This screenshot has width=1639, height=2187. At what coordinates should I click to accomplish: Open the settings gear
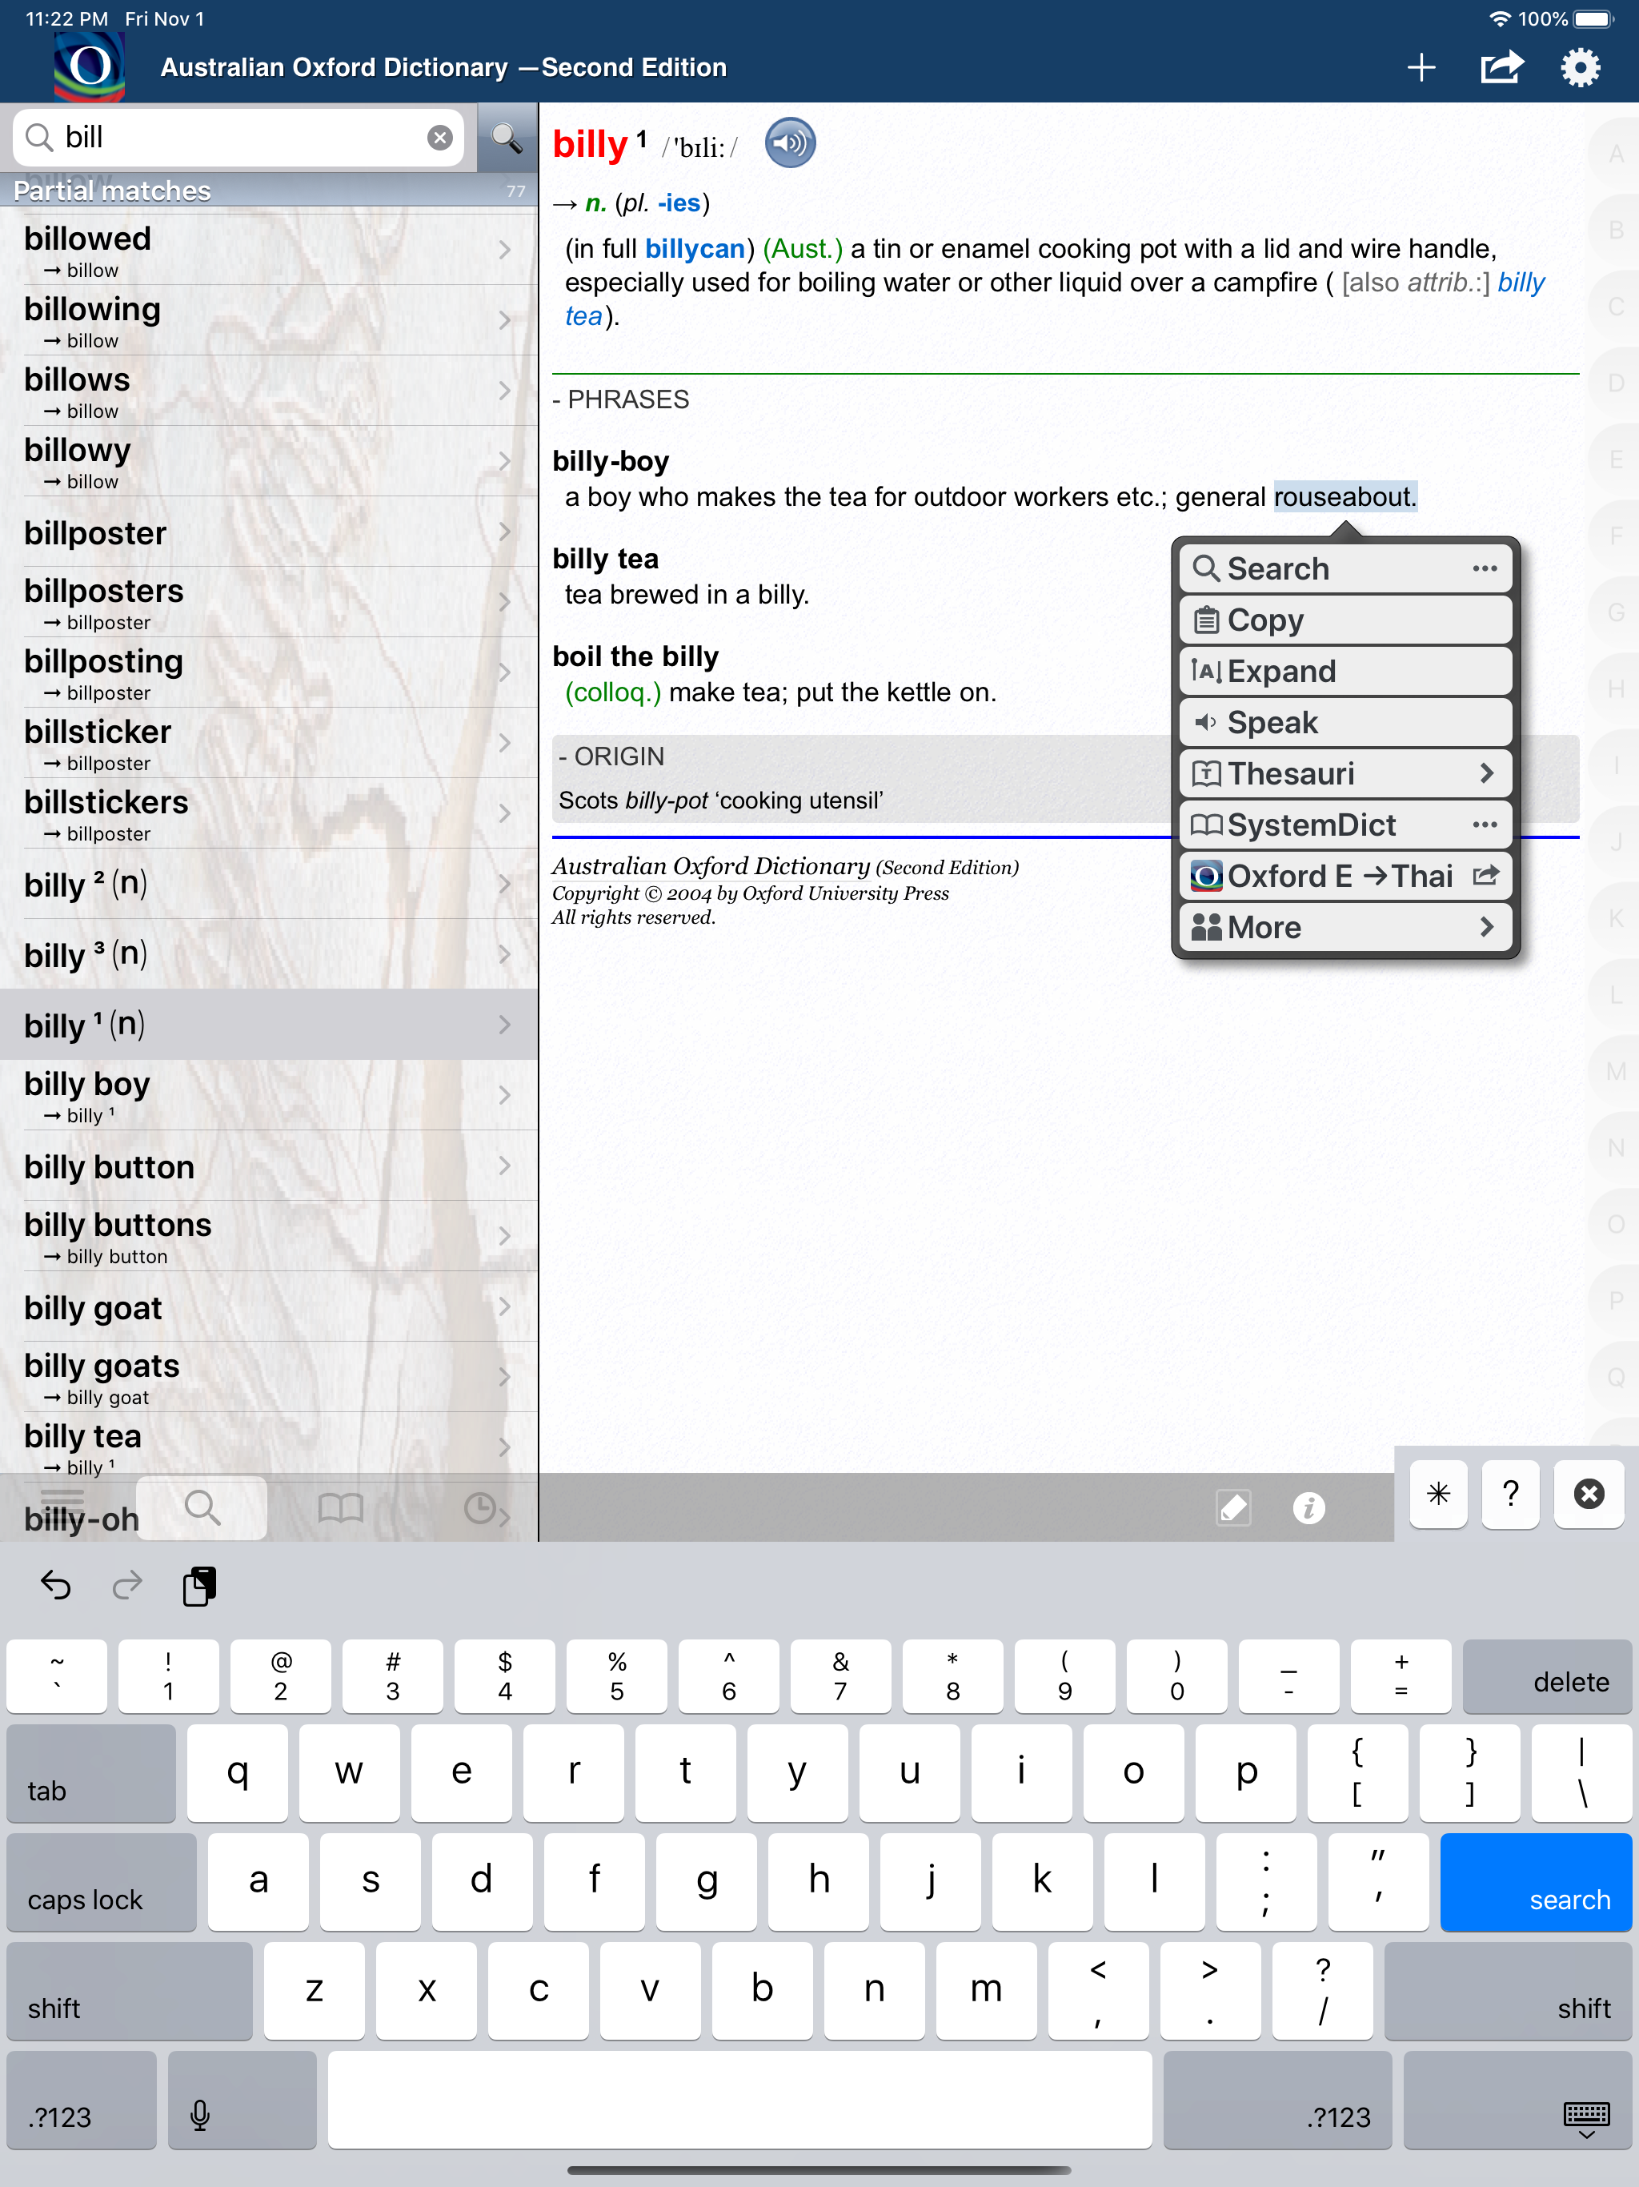(1579, 67)
